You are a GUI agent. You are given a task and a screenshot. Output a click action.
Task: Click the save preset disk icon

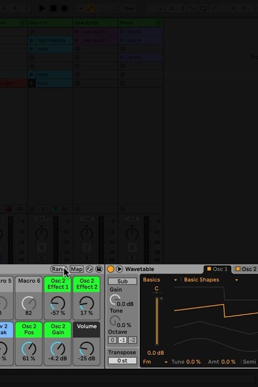coord(99,269)
